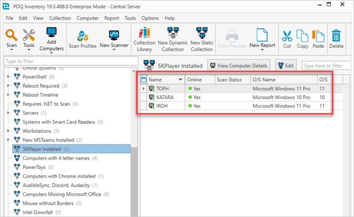Open the Tools wrench icon
This screenshot has width=354, height=217.
[x=29, y=35]
